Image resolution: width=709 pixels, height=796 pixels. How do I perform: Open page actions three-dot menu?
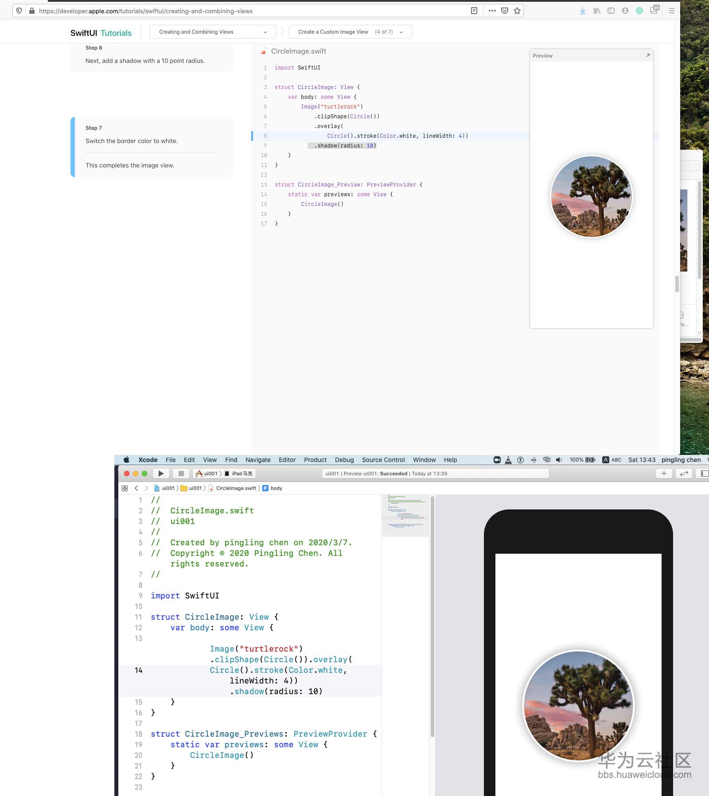click(492, 11)
